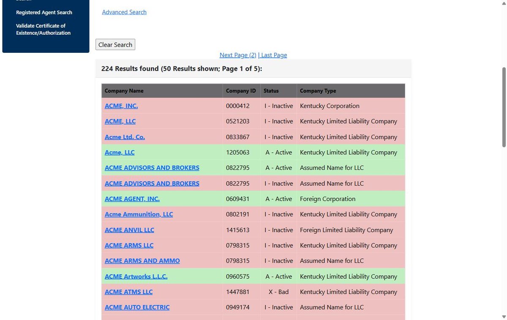Open the active Acme, LLC record
The width and height of the screenshot is (507, 320).
[120, 152]
